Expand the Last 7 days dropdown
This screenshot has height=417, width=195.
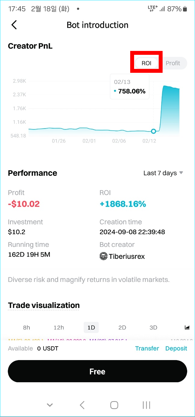163,173
